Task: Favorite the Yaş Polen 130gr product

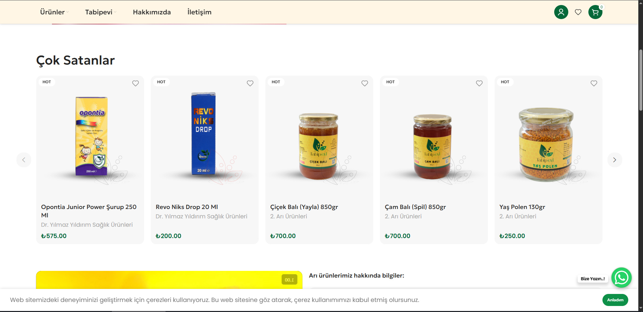Action: pyautogui.click(x=594, y=83)
